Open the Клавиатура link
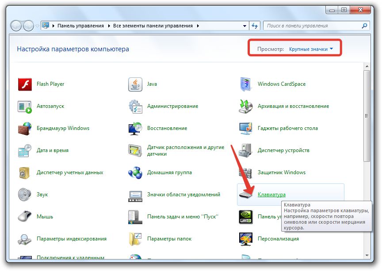This screenshot has width=382, height=271. click(x=271, y=195)
